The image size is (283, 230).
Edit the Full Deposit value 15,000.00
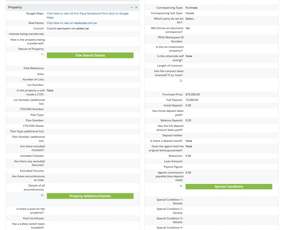click(x=192, y=100)
